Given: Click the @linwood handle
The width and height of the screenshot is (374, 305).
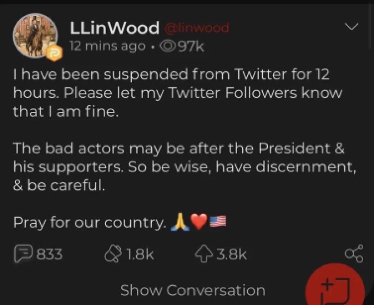Looking at the screenshot, I should pyautogui.click(x=196, y=28).
